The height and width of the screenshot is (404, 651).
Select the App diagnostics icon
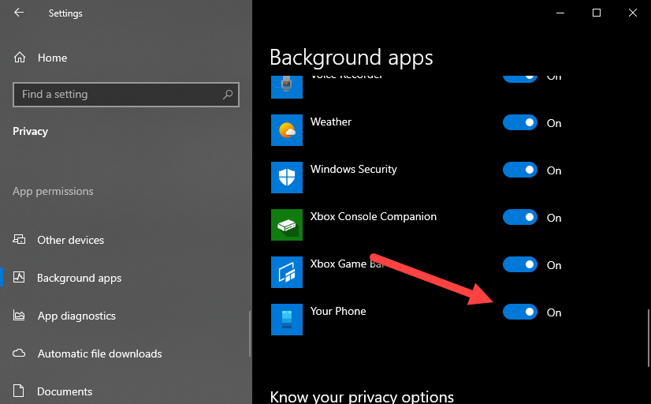coord(19,316)
